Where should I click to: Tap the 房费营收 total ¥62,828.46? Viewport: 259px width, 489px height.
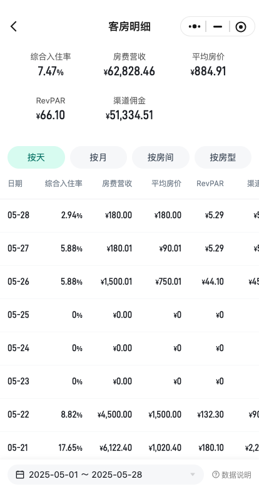pyautogui.click(x=129, y=71)
